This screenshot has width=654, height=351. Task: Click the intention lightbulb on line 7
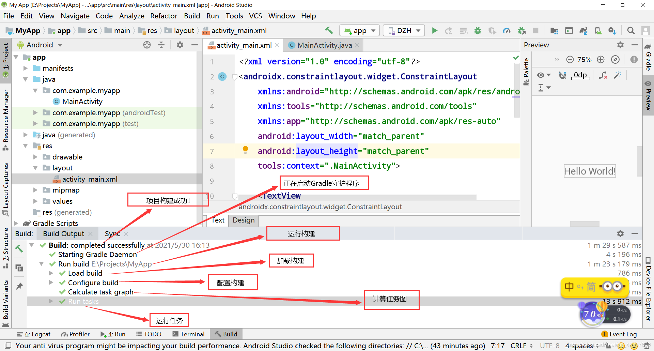[x=245, y=150]
